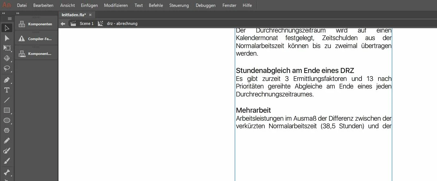Select the PolyStar hexagon tool
The width and height of the screenshot is (437, 181).
[7, 130]
